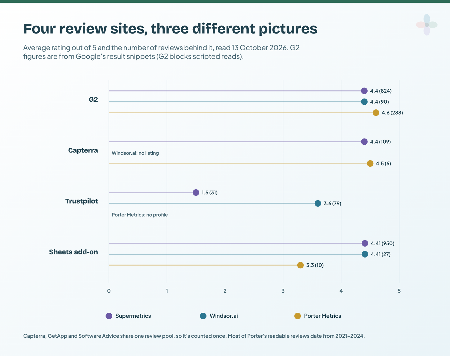Click the 4.4 (90) data point dot
The height and width of the screenshot is (356, 450).
coord(364,102)
